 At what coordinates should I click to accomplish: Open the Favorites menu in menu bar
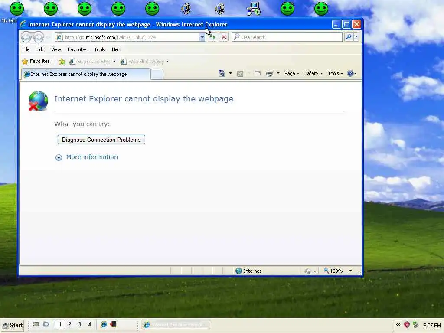[x=77, y=49]
